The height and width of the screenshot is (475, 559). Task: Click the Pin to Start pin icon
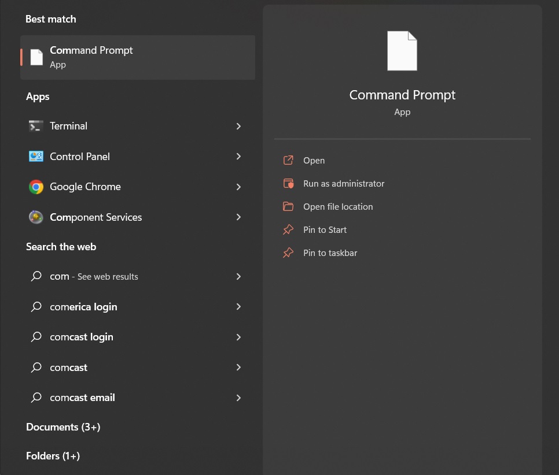[288, 230]
